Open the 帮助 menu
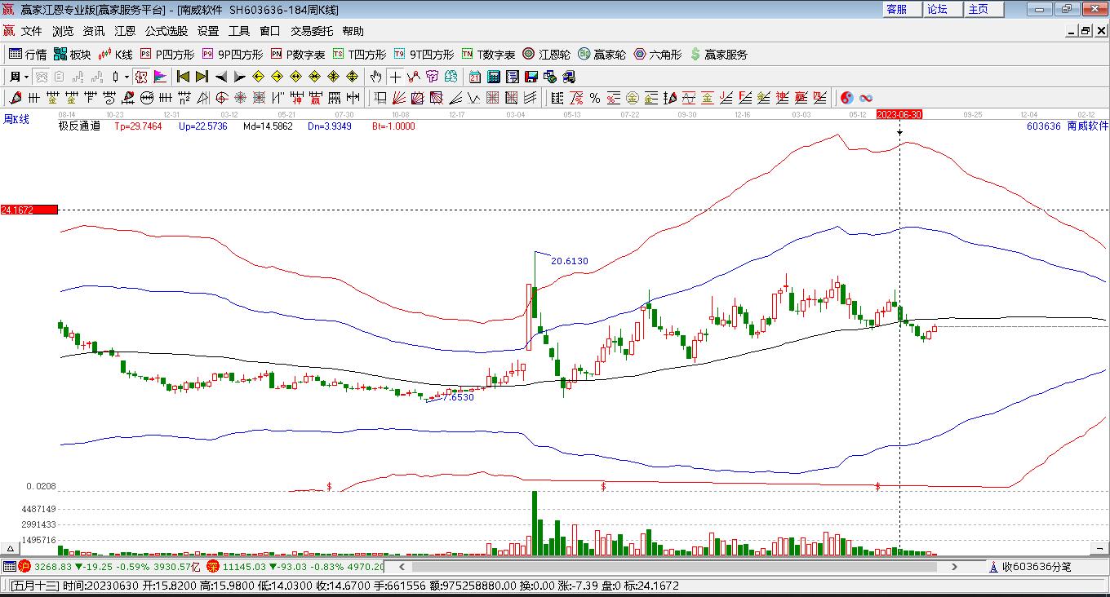This screenshot has height=597, width=1110. tap(353, 31)
